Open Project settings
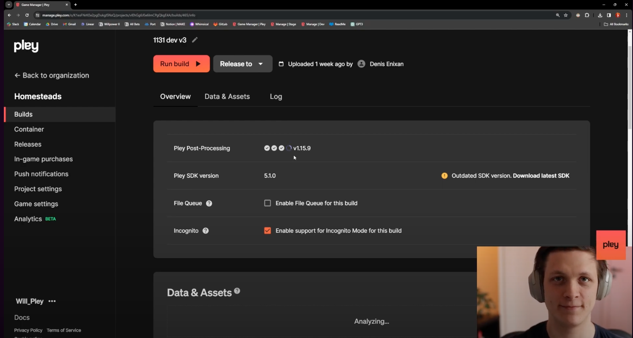The image size is (633, 338). 38,189
